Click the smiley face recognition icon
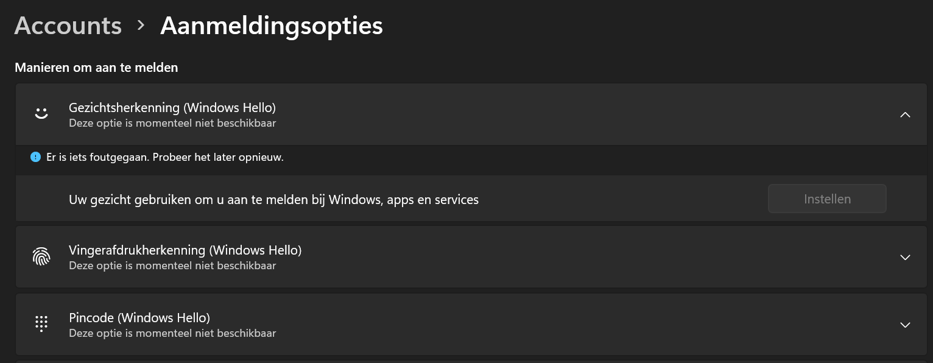 [x=41, y=114]
